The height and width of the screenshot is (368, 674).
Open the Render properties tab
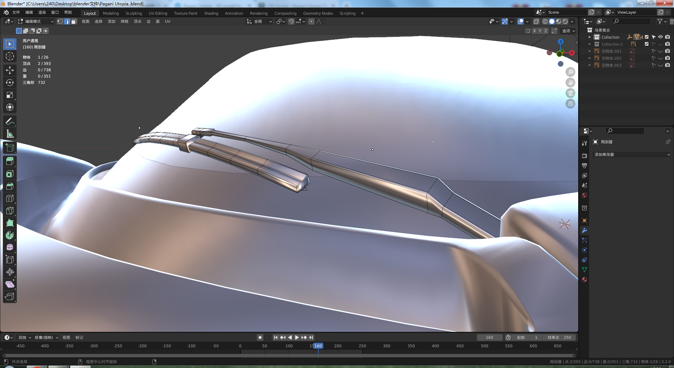[584, 156]
